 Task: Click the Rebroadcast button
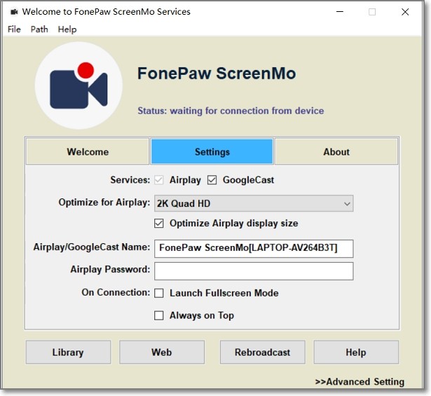click(x=263, y=352)
